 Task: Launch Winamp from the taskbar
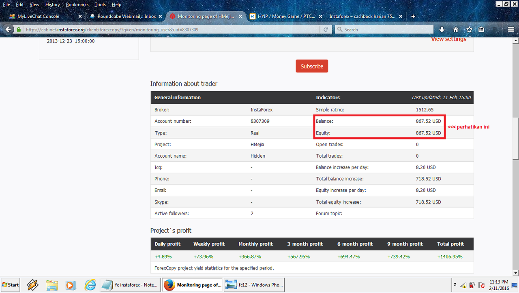tap(33, 285)
